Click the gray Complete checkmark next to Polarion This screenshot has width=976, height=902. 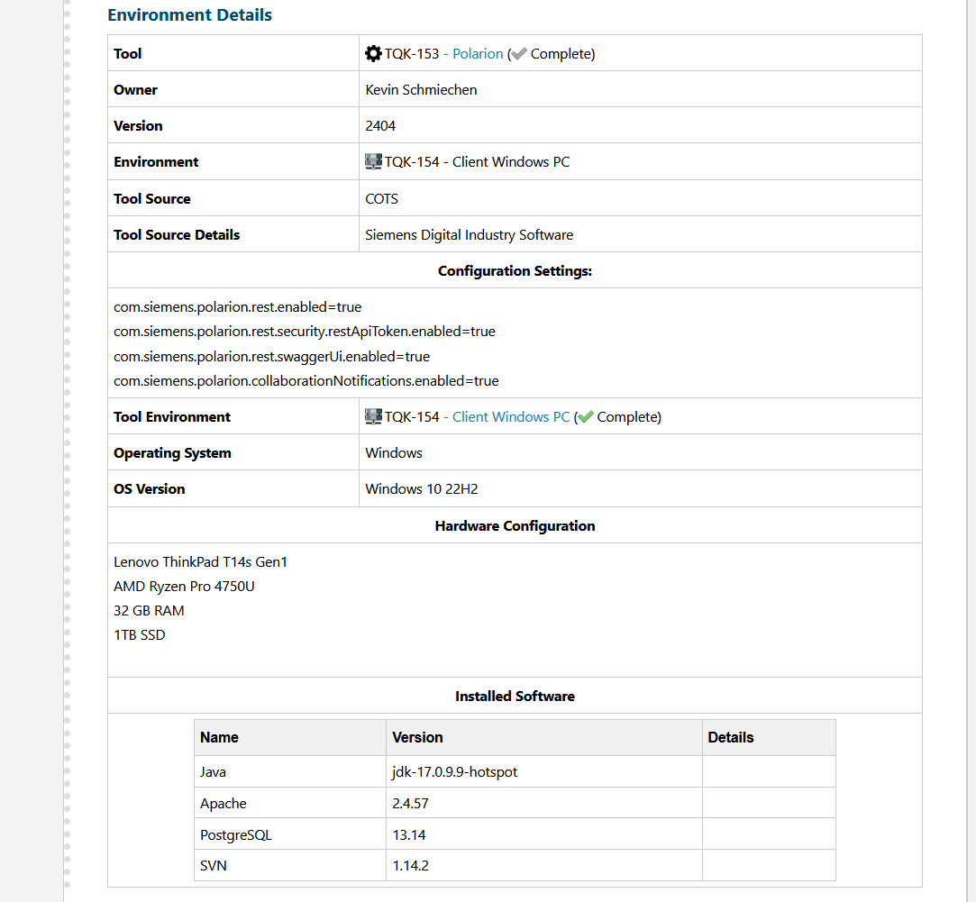click(x=518, y=53)
